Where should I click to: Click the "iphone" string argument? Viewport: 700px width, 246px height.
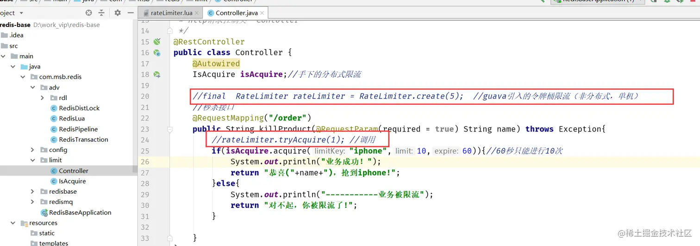point(368,151)
